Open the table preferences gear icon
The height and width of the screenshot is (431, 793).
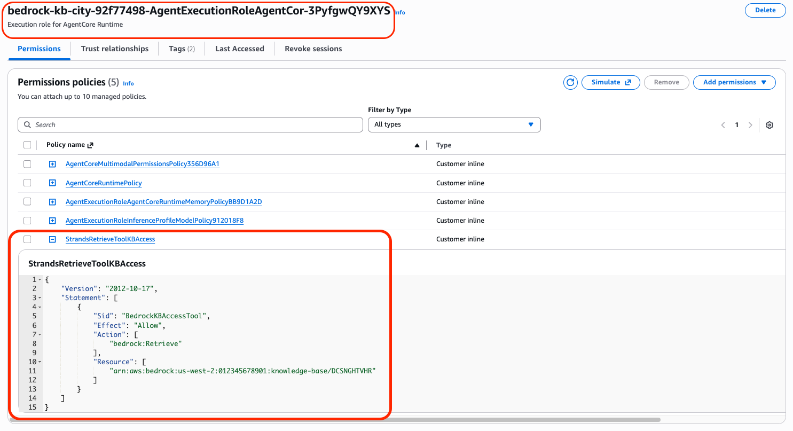tap(770, 125)
